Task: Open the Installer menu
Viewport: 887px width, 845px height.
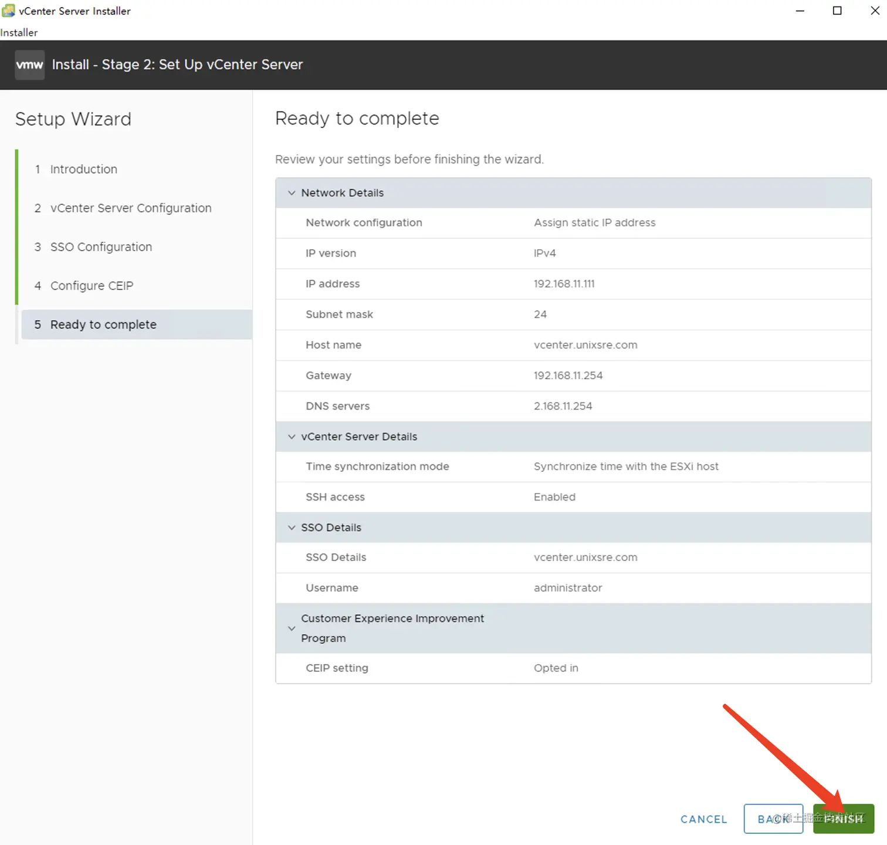Action: pyautogui.click(x=18, y=32)
